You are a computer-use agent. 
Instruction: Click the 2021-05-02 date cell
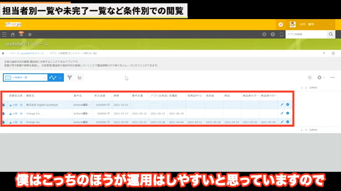coord(250,122)
